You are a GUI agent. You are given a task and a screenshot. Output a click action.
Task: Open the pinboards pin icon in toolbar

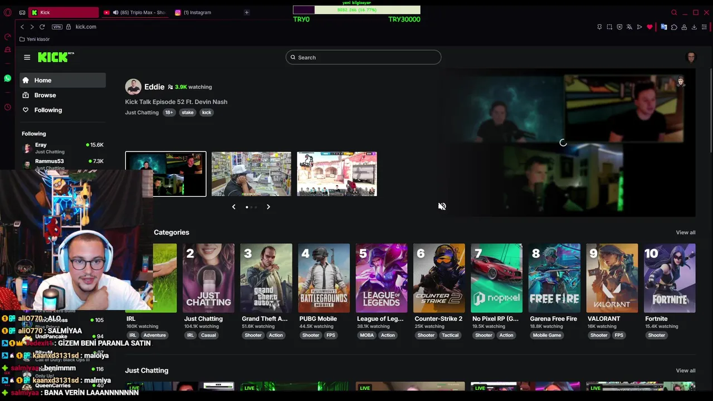(x=599, y=27)
